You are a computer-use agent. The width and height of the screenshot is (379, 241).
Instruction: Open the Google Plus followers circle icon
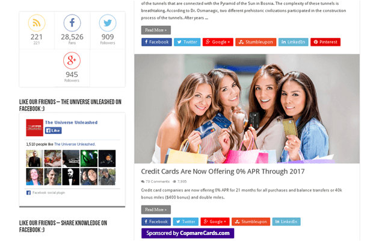point(72,60)
